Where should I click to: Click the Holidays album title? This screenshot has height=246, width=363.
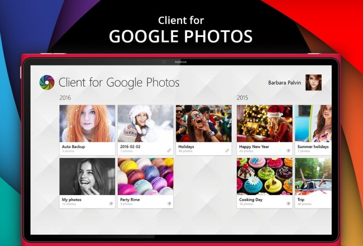click(186, 146)
